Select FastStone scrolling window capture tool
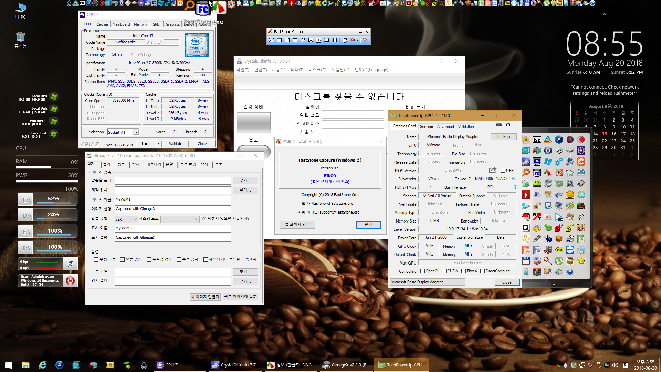Screen dimensions: 661x372 [319, 40]
